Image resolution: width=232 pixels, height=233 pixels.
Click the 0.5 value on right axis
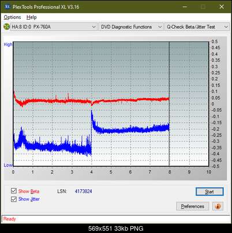click(215, 42)
